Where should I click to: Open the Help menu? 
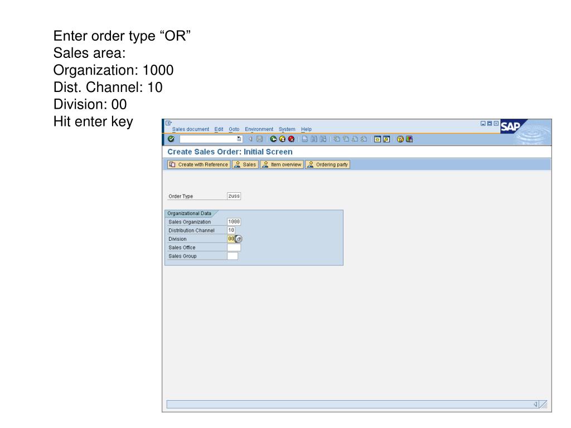[x=306, y=129]
